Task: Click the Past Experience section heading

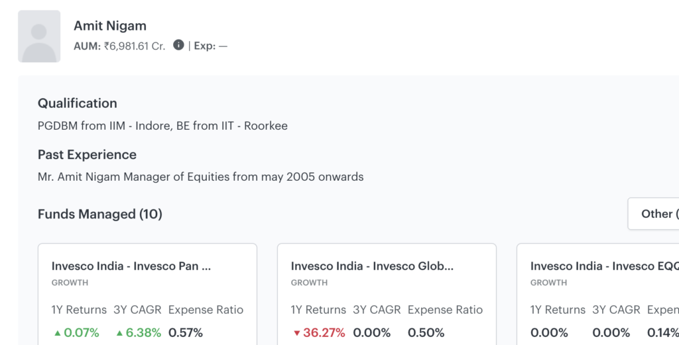Action: [87, 155]
